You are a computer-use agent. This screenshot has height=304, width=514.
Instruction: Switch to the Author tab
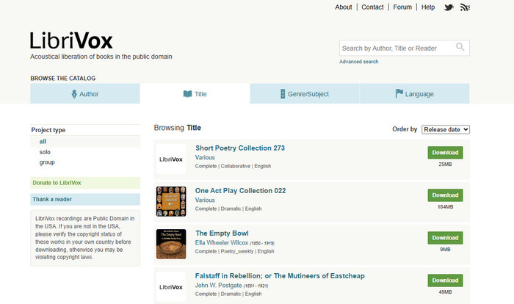pyautogui.click(x=85, y=94)
